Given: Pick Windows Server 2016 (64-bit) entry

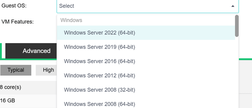Looking at the screenshot, I should pyautogui.click(x=100, y=61).
